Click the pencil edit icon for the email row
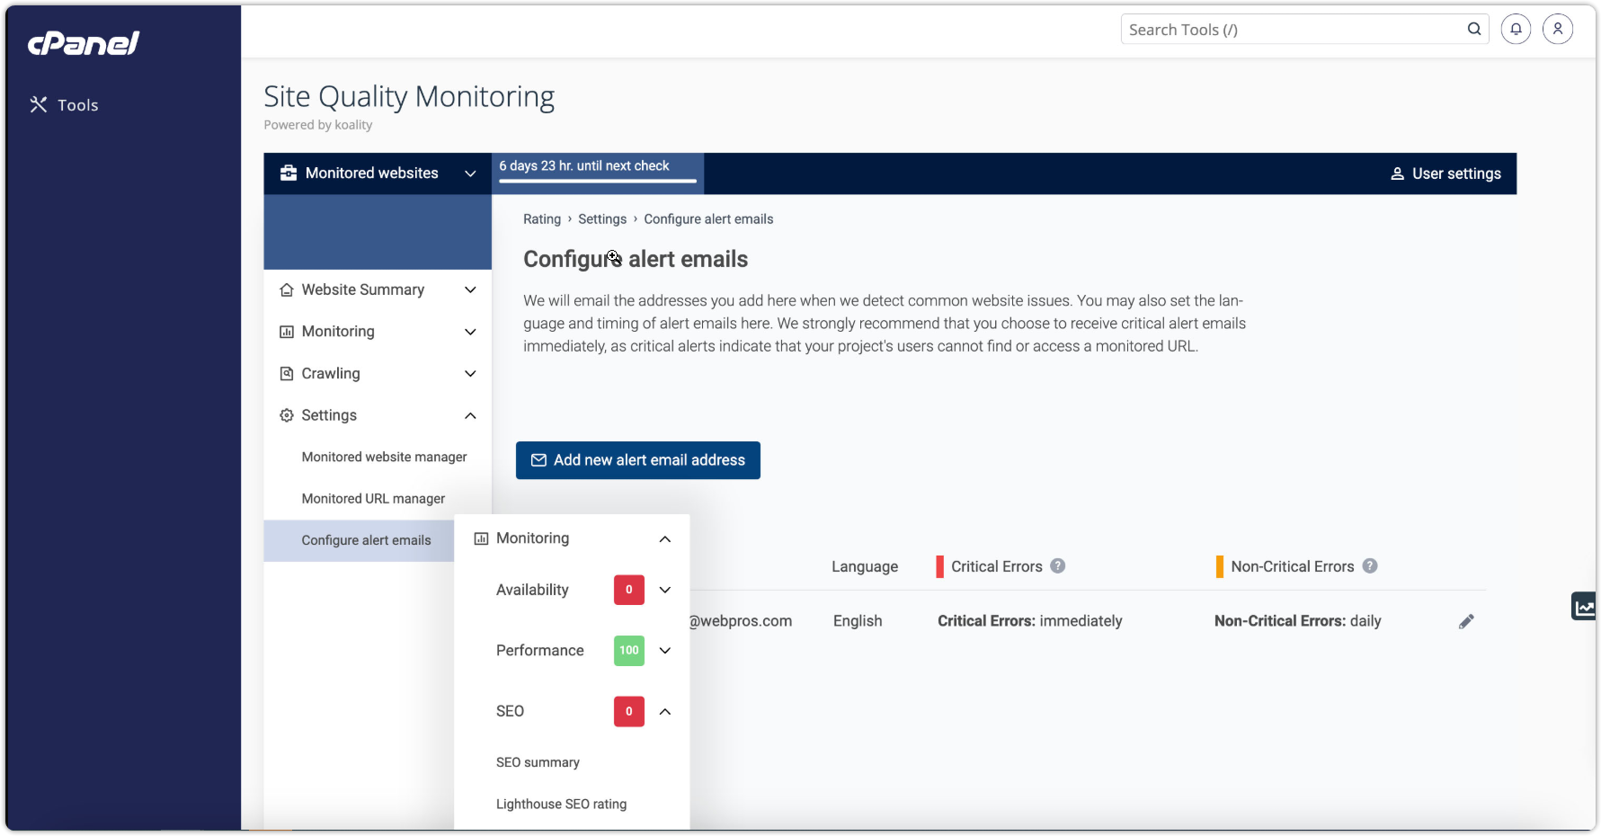 [x=1466, y=621]
